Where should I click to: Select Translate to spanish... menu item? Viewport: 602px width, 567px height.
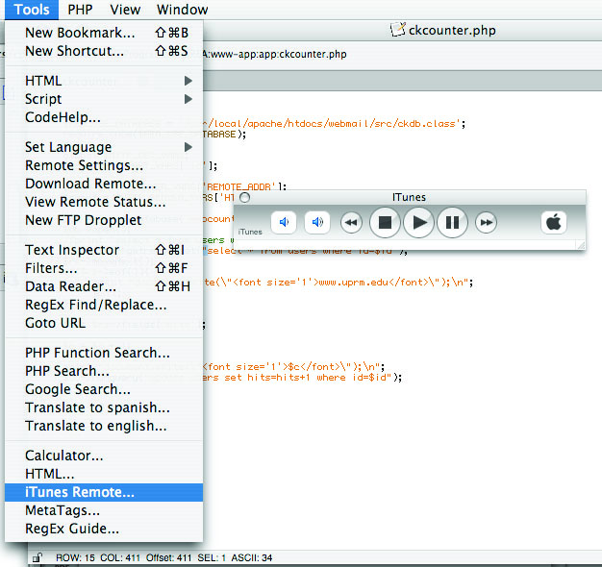(x=104, y=407)
